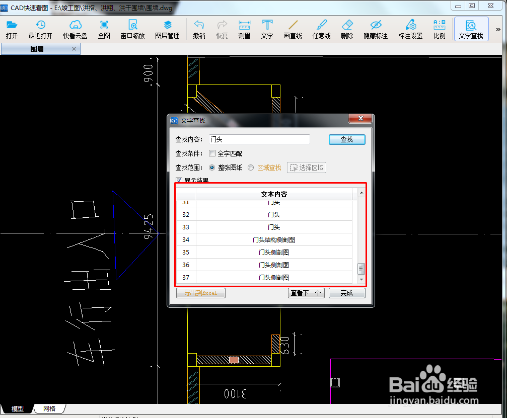Open a file with the 打开 icon
The image size is (507, 418).
click(12, 29)
